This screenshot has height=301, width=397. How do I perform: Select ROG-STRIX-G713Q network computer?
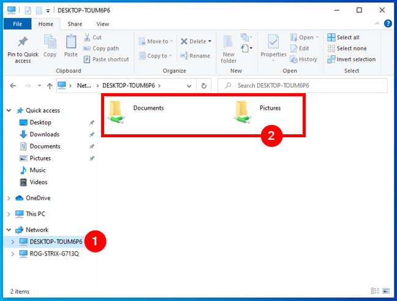point(54,254)
